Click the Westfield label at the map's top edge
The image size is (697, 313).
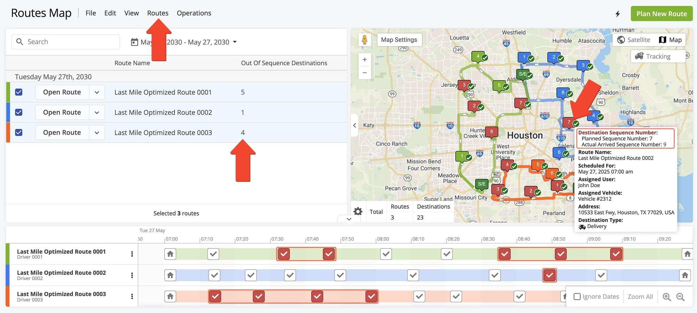[x=514, y=32]
